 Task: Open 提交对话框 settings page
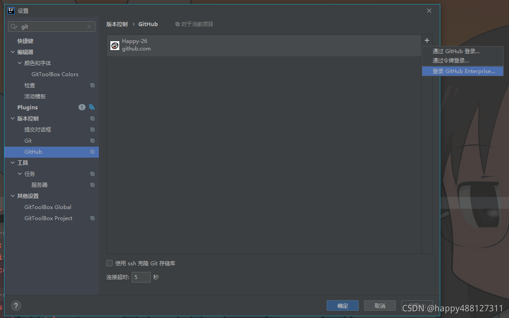point(38,130)
